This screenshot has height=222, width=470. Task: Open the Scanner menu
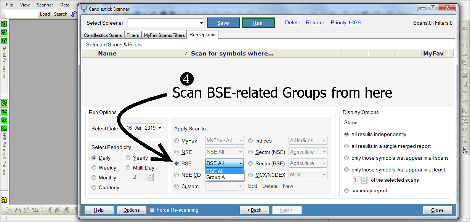pyautogui.click(x=45, y=5)
